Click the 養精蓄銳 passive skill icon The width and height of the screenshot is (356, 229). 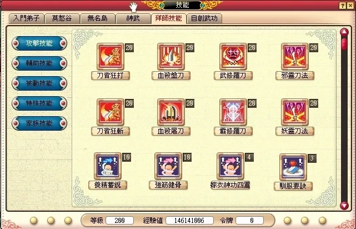click(x=108, y=166)
